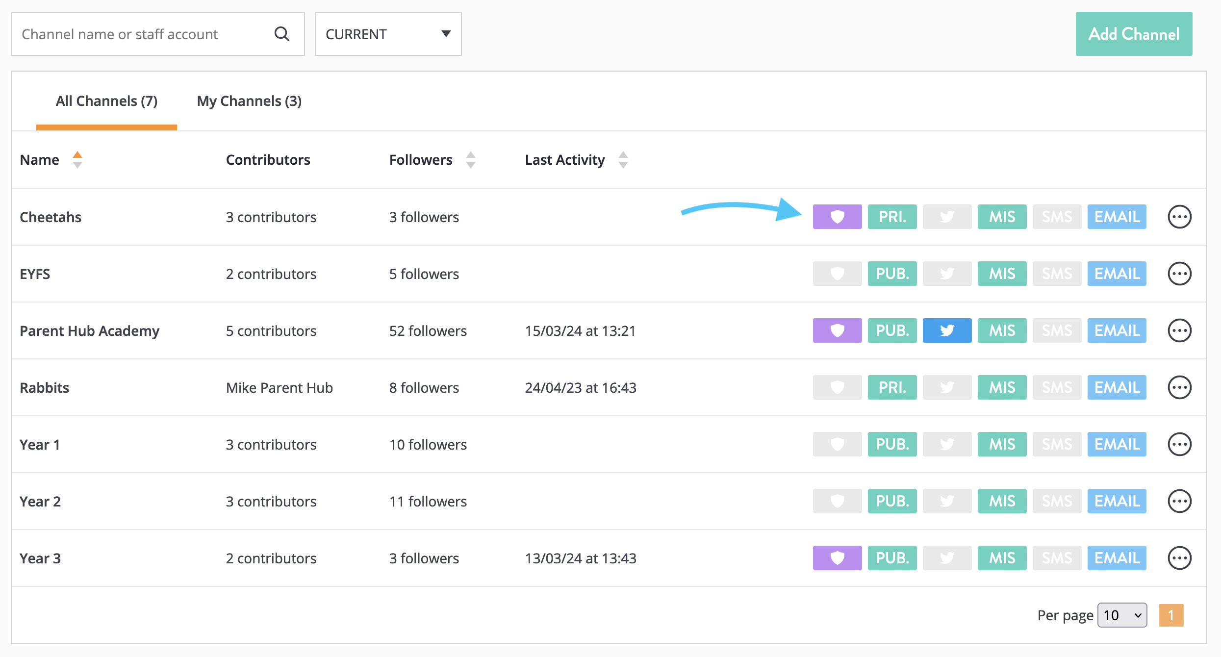This screenshot has width=1221, height=657.
Task: Toggle the SMS badge for Rabbits
Action: click(1057, 387)
